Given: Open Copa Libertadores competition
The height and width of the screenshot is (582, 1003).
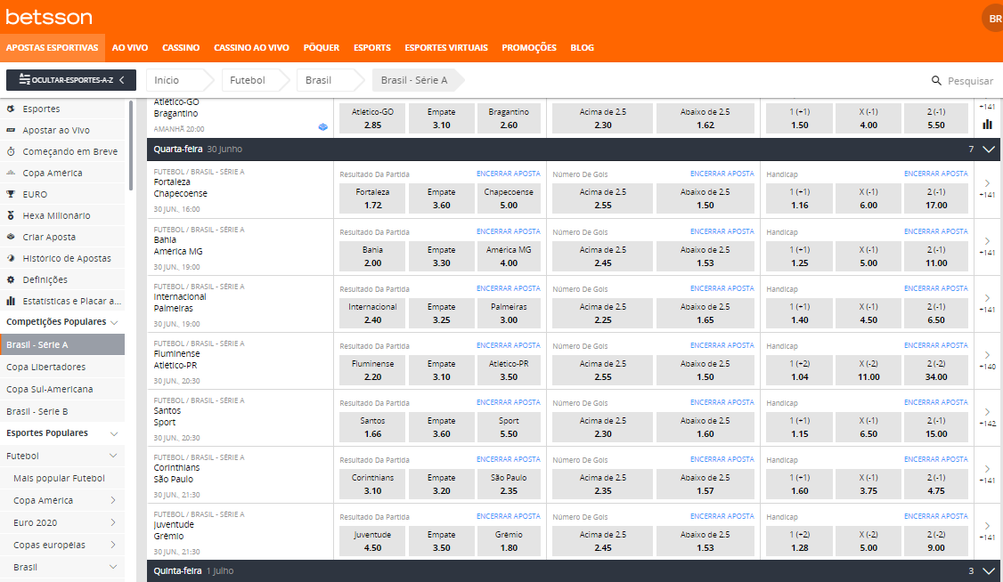Looking at the screenshot, I should [62, 367].
